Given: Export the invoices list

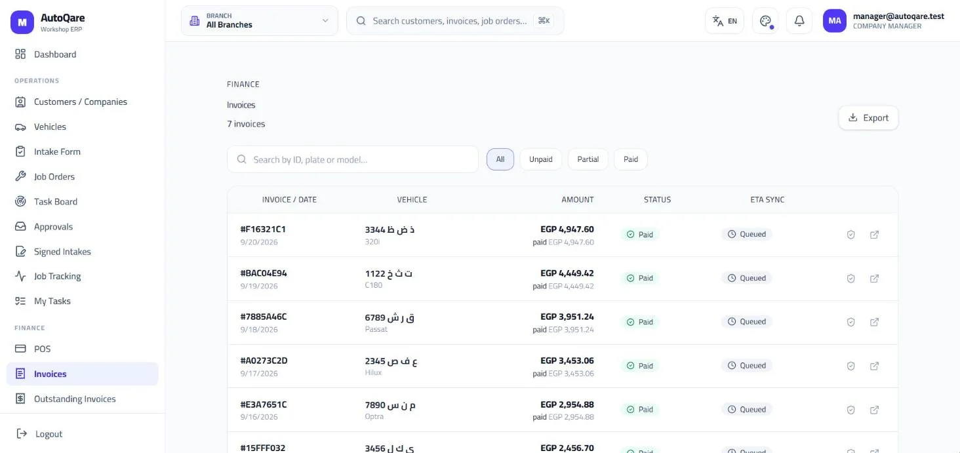Looking at the screenshot, I should pos(868,118).
